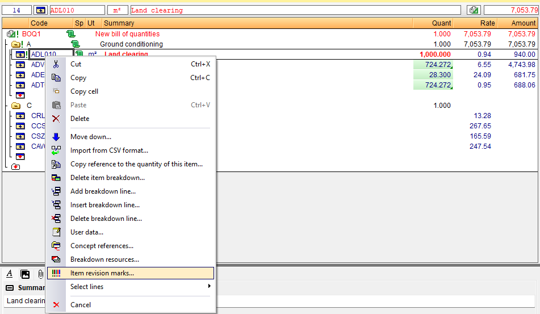This screenshot has height=314, width=540.
Task: Click the New bill of quantities summary
Action: pyautogui.click(x=127, y=34)
